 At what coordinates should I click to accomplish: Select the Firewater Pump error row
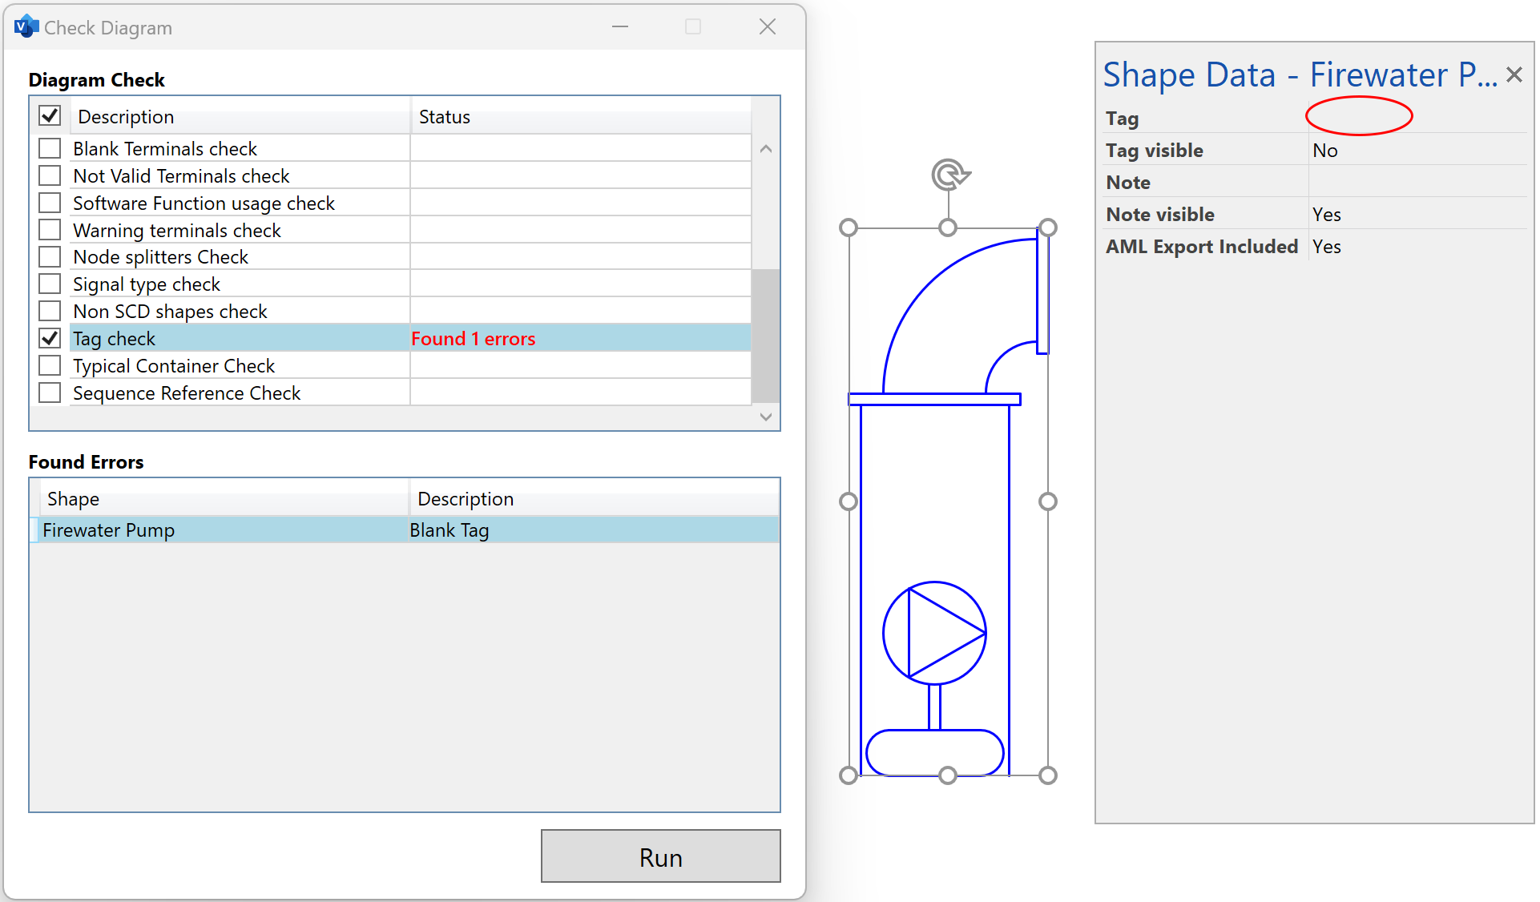(x=405, y=530)
